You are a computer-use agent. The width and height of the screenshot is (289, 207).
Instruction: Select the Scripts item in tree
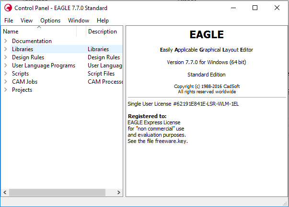[x=20, y=74]
